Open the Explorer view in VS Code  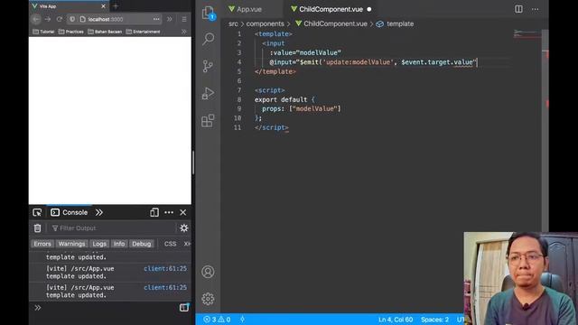[x=209, y=13]
